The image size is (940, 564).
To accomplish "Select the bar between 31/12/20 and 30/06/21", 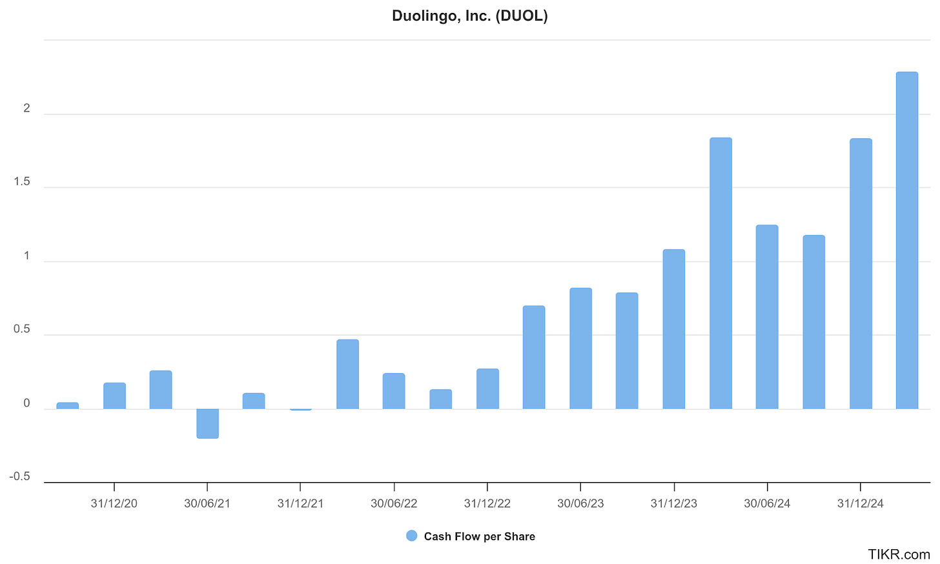I will 161,390.
